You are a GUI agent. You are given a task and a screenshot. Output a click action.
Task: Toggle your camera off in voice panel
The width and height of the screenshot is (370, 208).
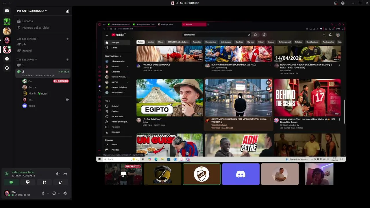click(11, 182)
